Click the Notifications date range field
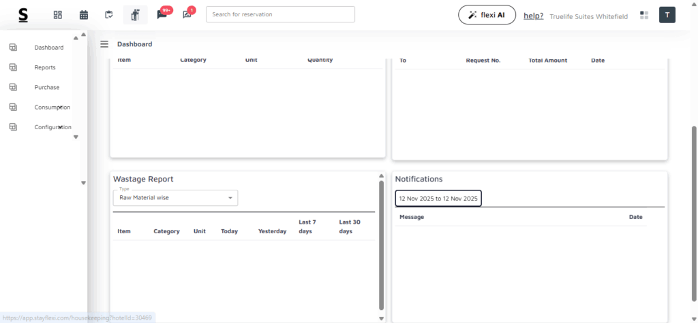698x323 pixels. coord(438,198)
